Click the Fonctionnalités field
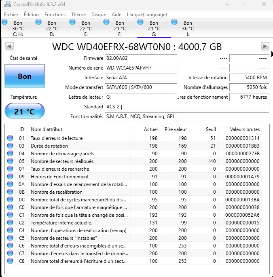The height and width of the screenshot is (277, 273). tap(187, 116)
